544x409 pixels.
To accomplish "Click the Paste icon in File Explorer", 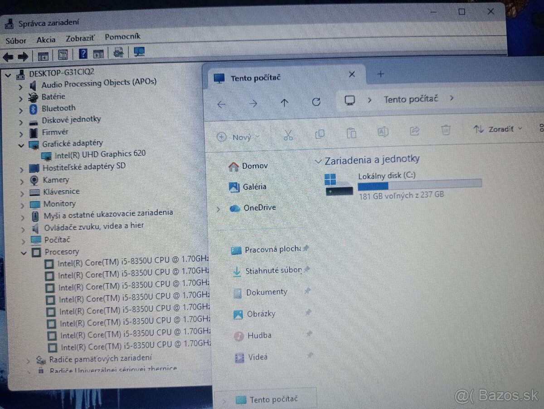I will (x=352, y=133).
